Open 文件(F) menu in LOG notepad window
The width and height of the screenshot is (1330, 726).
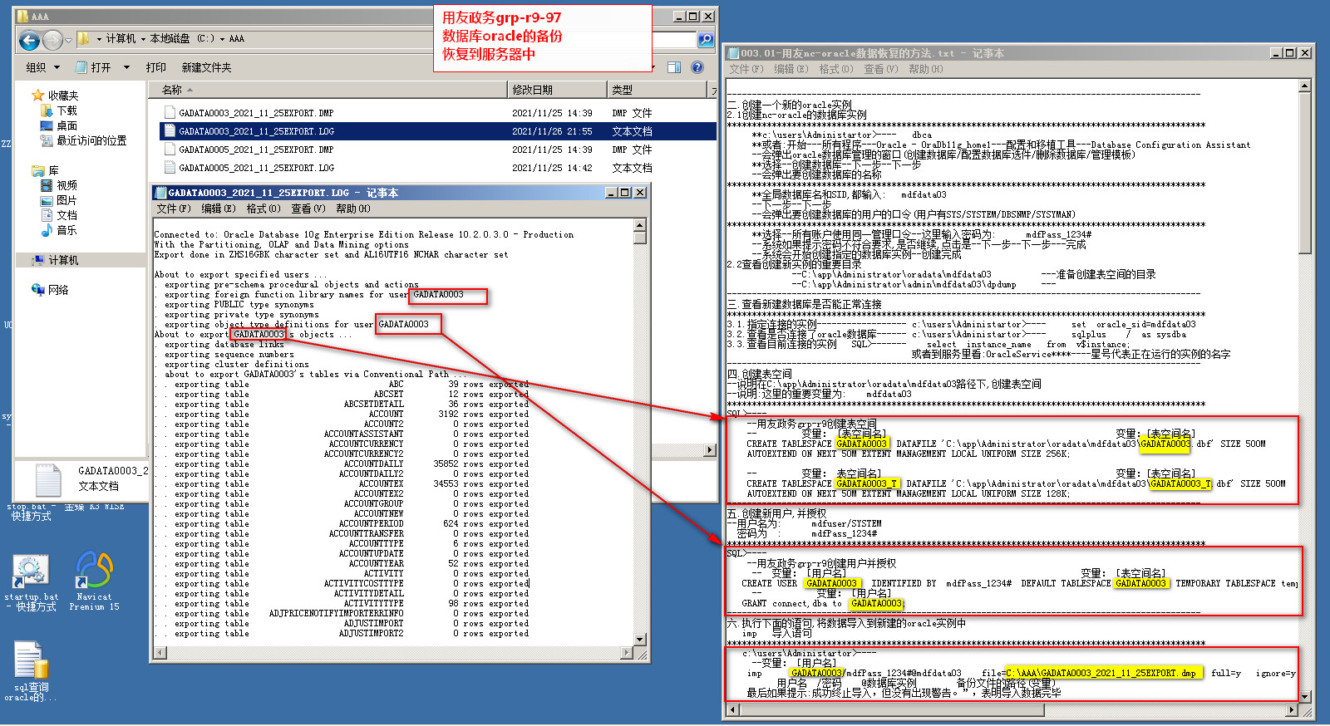[173, 208]
